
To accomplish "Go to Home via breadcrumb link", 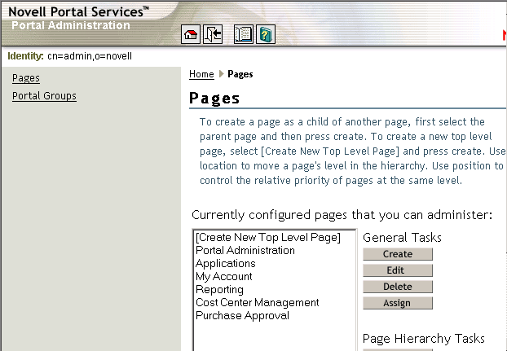I will (x=201, y=74).
